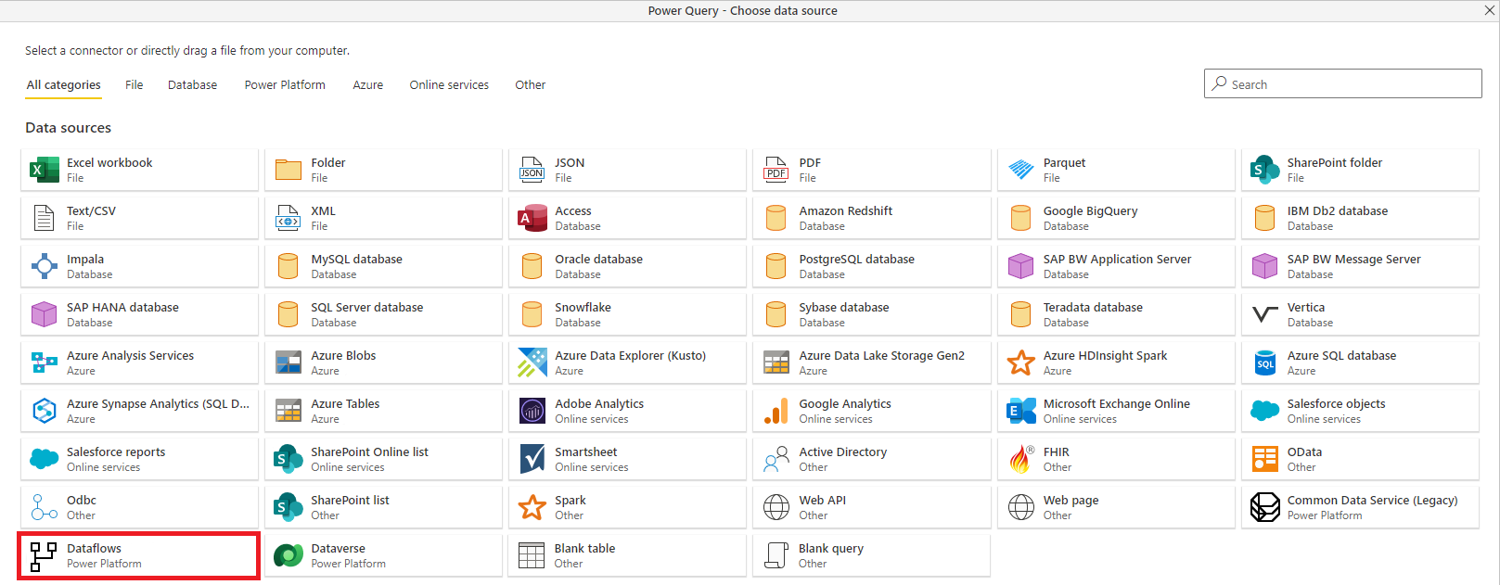Click the Smartsheet checkmark icon

532,459
